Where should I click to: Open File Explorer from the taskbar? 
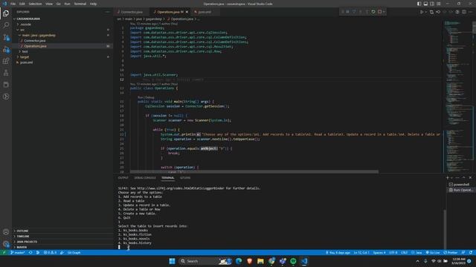pos(260,261)
